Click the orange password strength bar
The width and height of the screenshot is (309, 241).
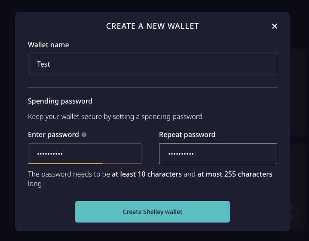(65, 163)
